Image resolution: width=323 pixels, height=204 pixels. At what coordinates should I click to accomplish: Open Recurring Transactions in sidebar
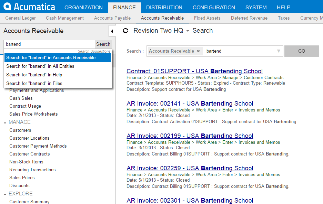point(32,170)
